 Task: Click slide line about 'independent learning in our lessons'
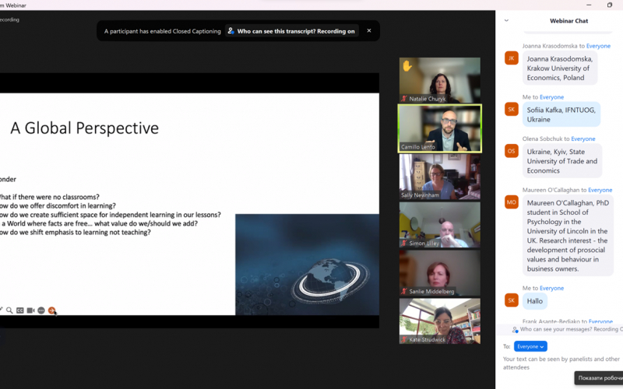click(111, 215)
